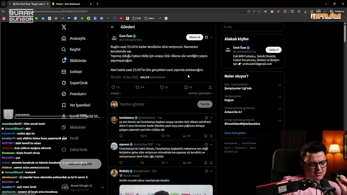Click the back arrow next to Gönderi
The width and height of the screenshot is (347, 195).
pos(113,27)
